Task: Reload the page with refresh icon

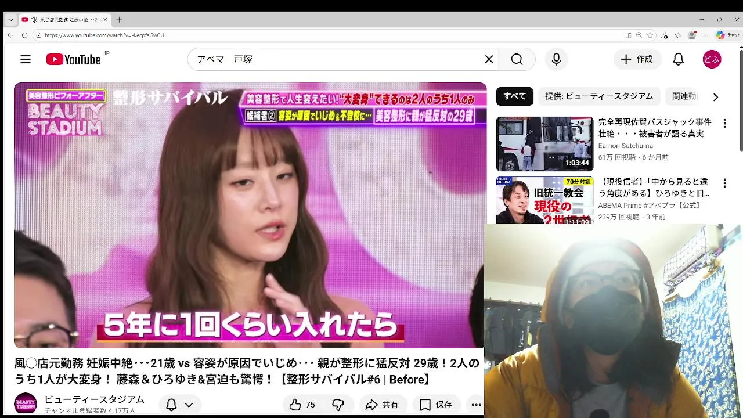Action: (x=24, y=35)
